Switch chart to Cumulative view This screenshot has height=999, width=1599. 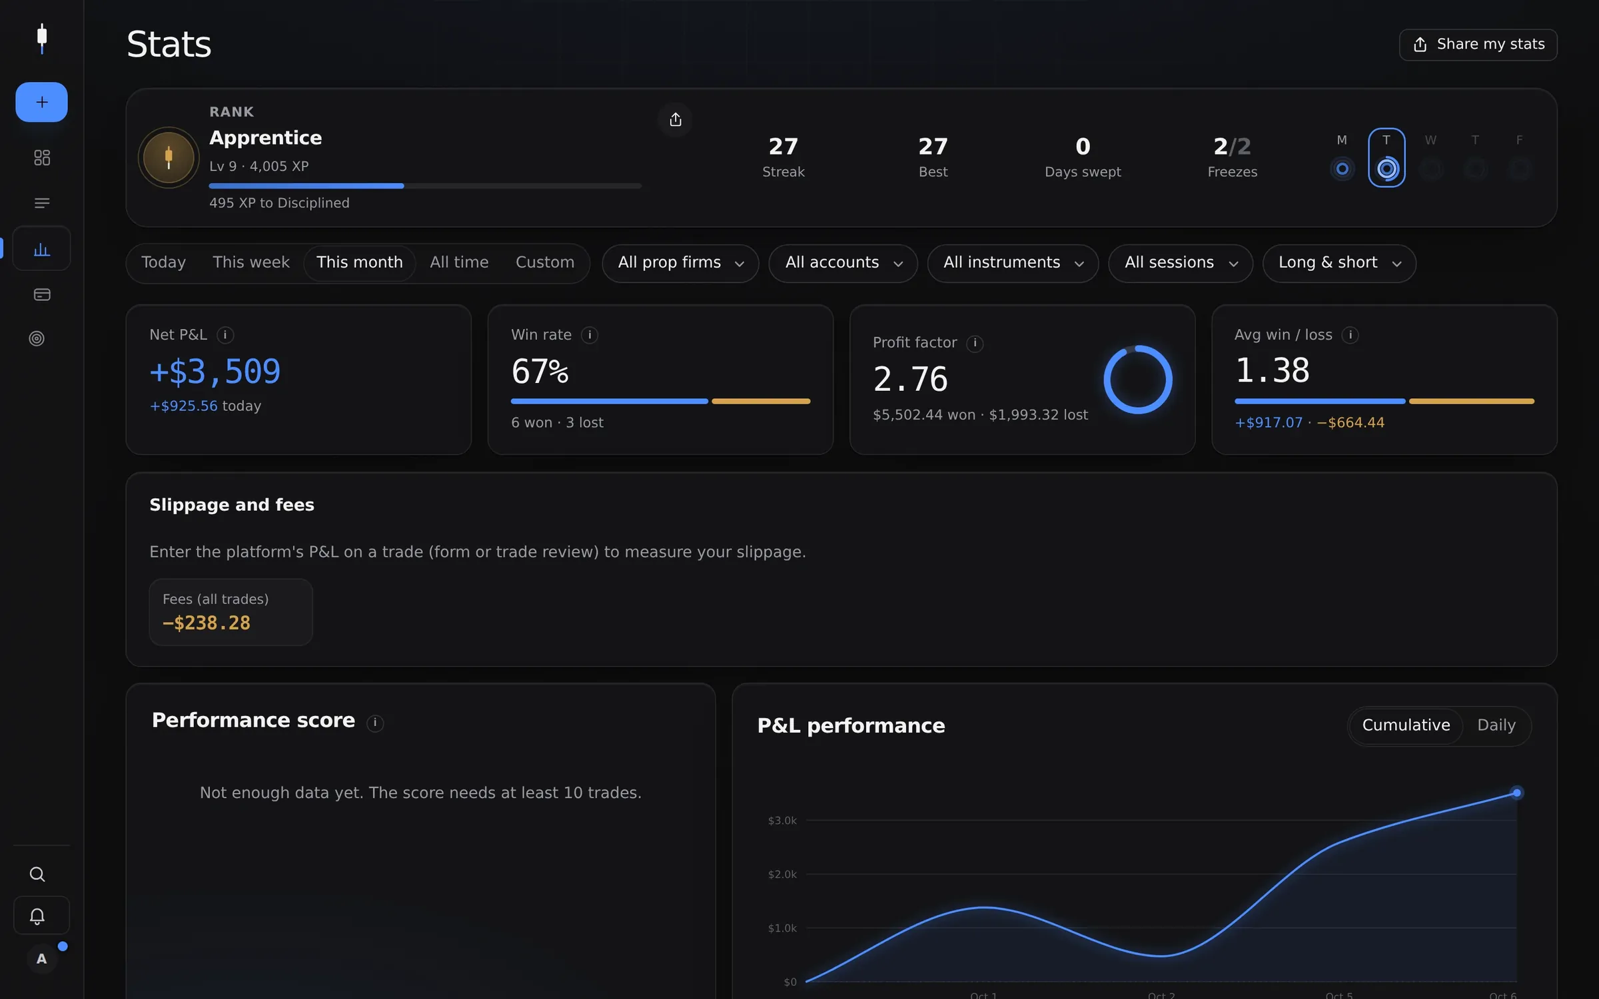[1406, 726]
